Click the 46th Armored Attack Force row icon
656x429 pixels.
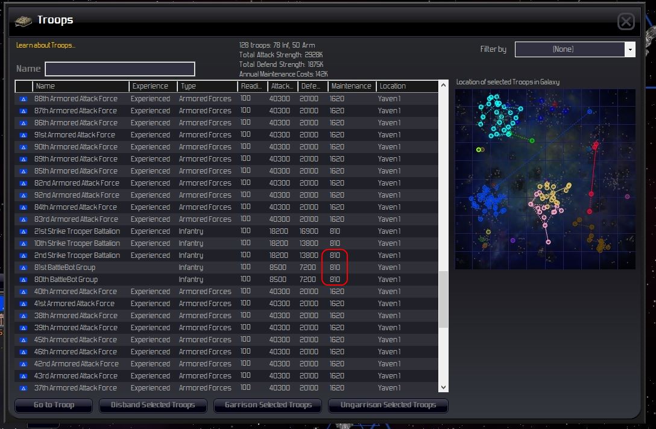(x=24, y=352)
